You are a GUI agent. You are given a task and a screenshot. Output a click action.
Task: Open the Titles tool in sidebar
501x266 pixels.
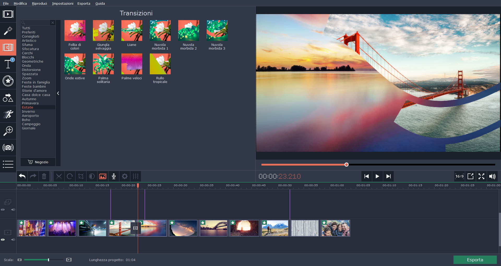point(8,64)
